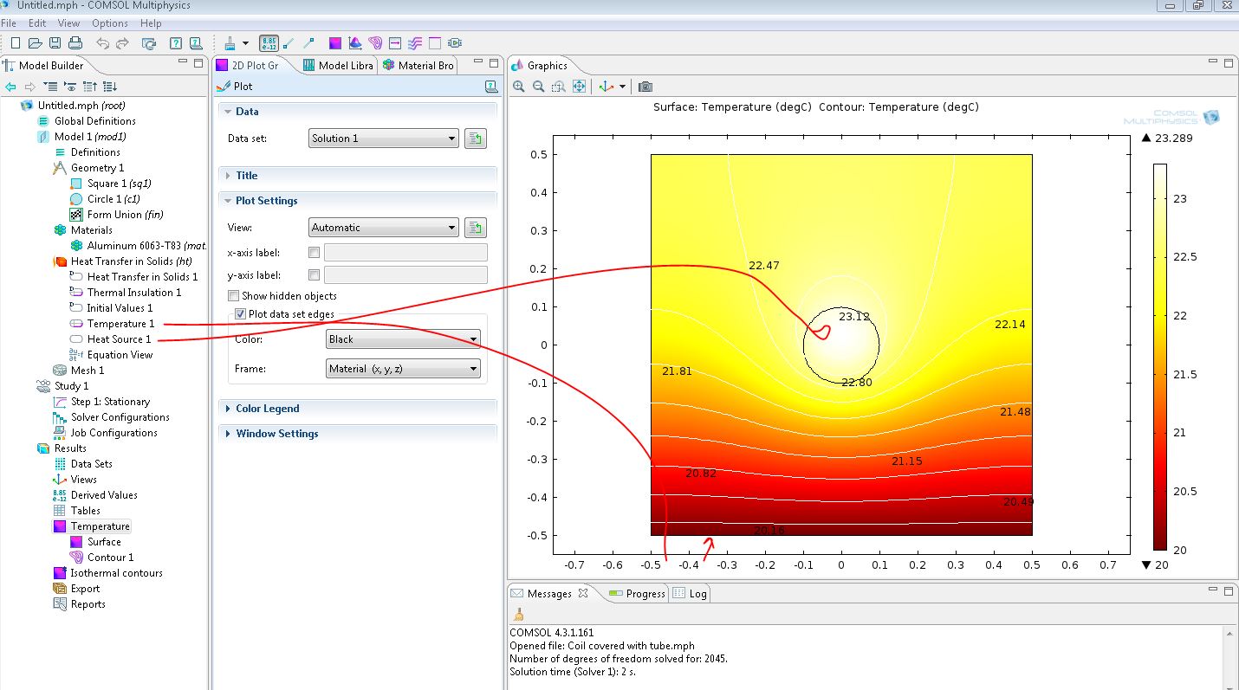
Task: Click the Zoom In graphics icon
Action: click(x=519, y=87)
